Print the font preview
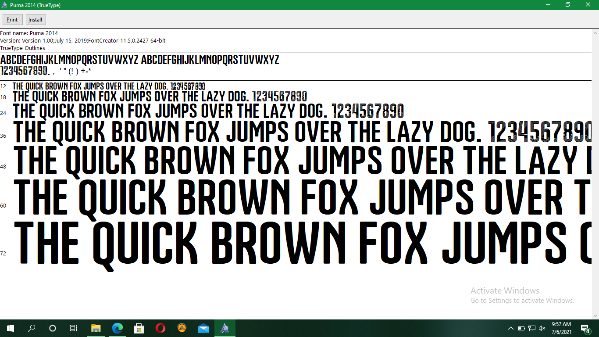 12,19
